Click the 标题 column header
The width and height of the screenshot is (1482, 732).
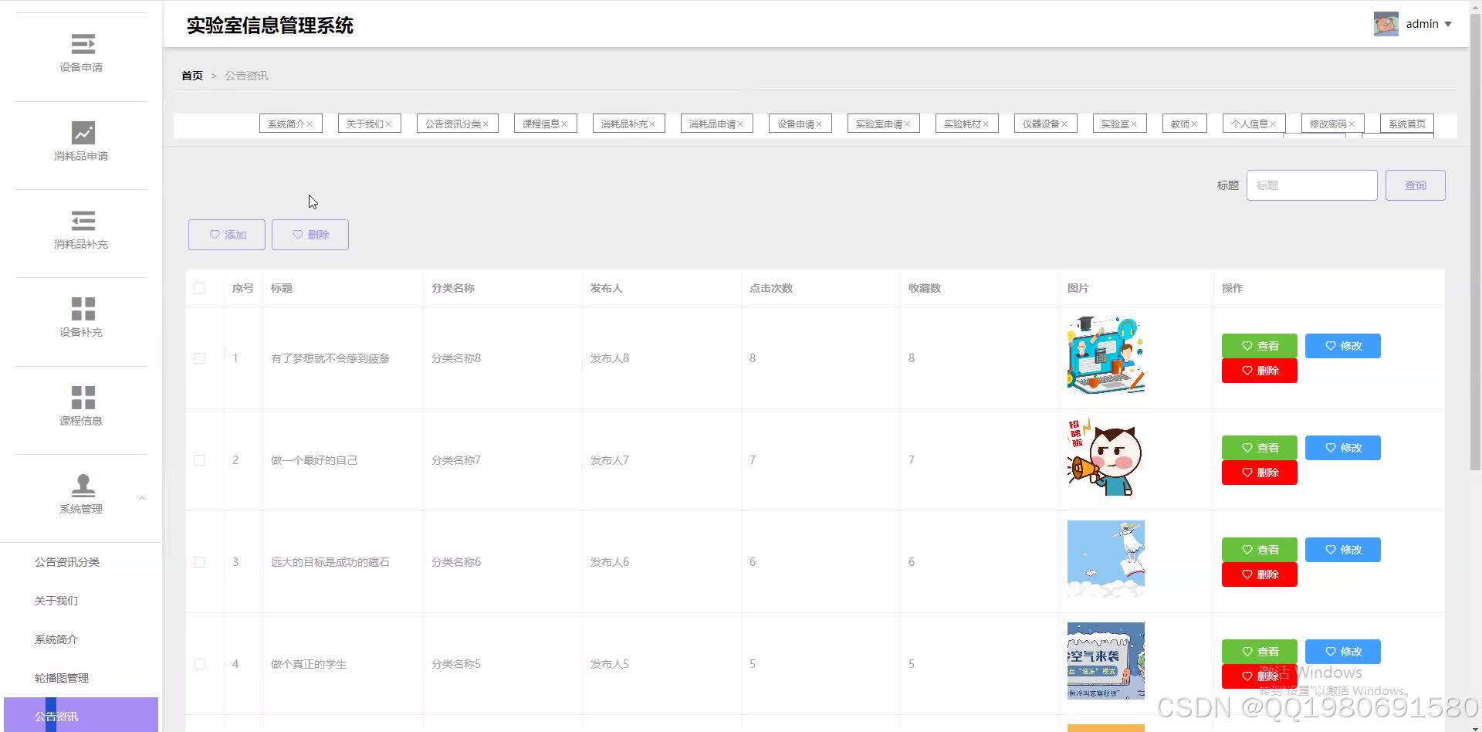point(282,288)
